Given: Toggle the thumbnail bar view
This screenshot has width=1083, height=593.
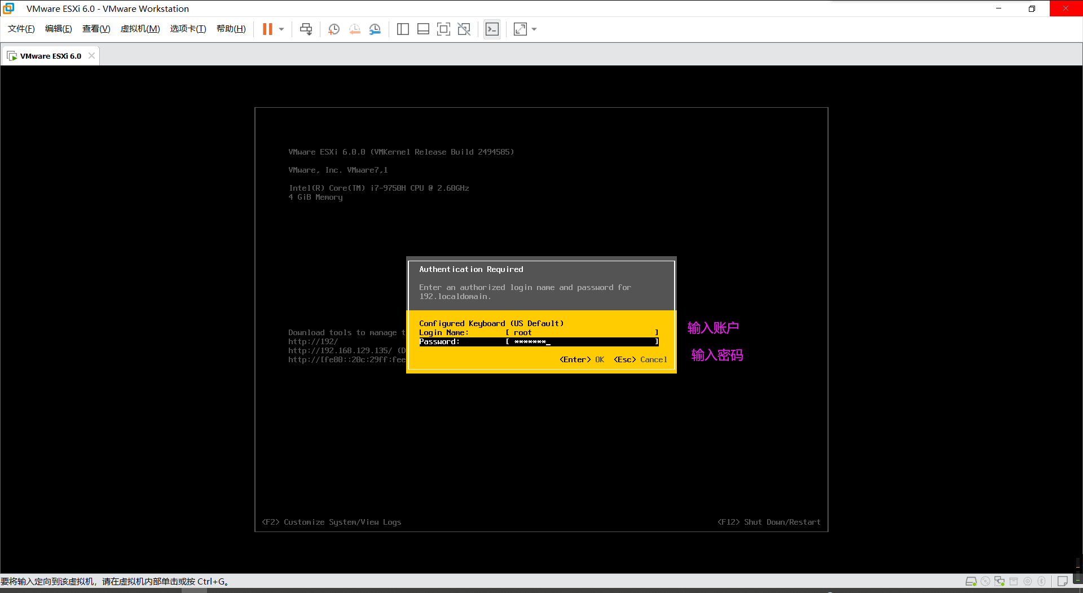Looking at the screenshot, I should point(423,29).
